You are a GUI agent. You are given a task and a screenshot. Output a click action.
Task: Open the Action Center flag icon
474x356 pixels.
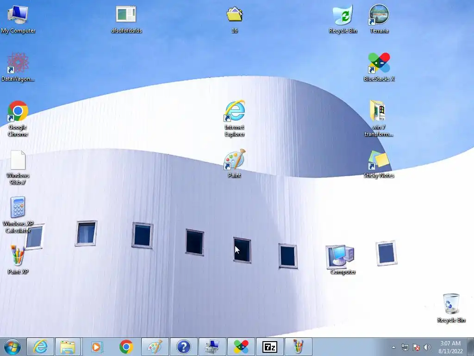416,347
